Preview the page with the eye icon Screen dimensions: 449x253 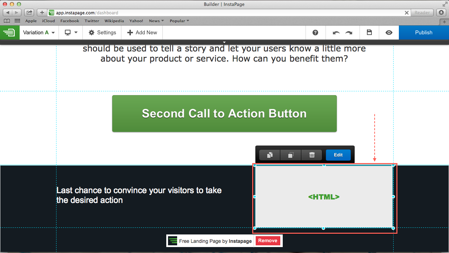point(389,33)
